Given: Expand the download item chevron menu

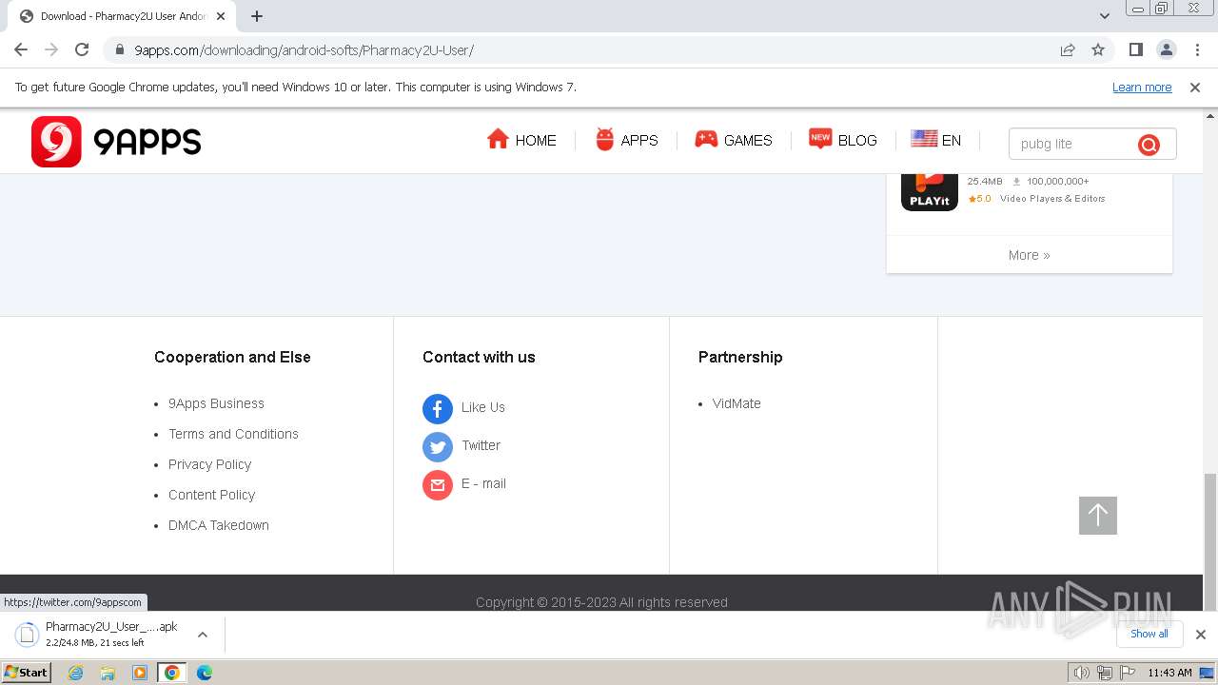Looking at the screenshot, I should (203, 635).
